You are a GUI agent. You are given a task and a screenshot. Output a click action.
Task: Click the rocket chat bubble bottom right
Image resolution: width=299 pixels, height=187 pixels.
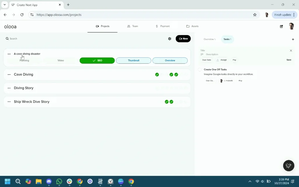tap(288, 165)
